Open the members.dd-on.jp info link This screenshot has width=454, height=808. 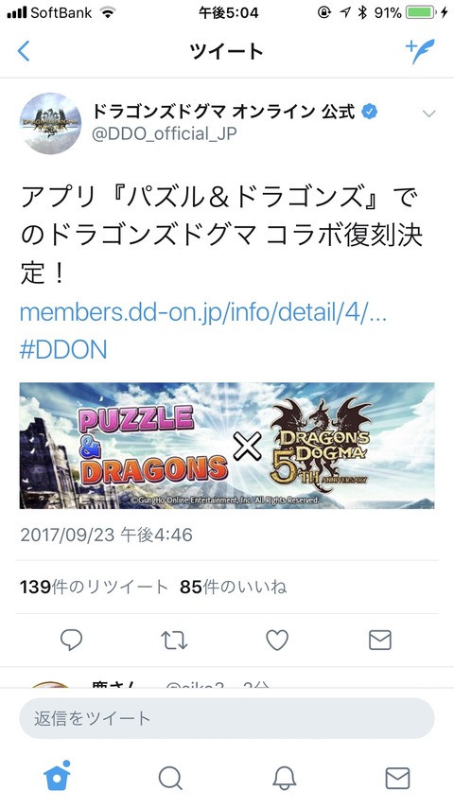coord(203,313)
